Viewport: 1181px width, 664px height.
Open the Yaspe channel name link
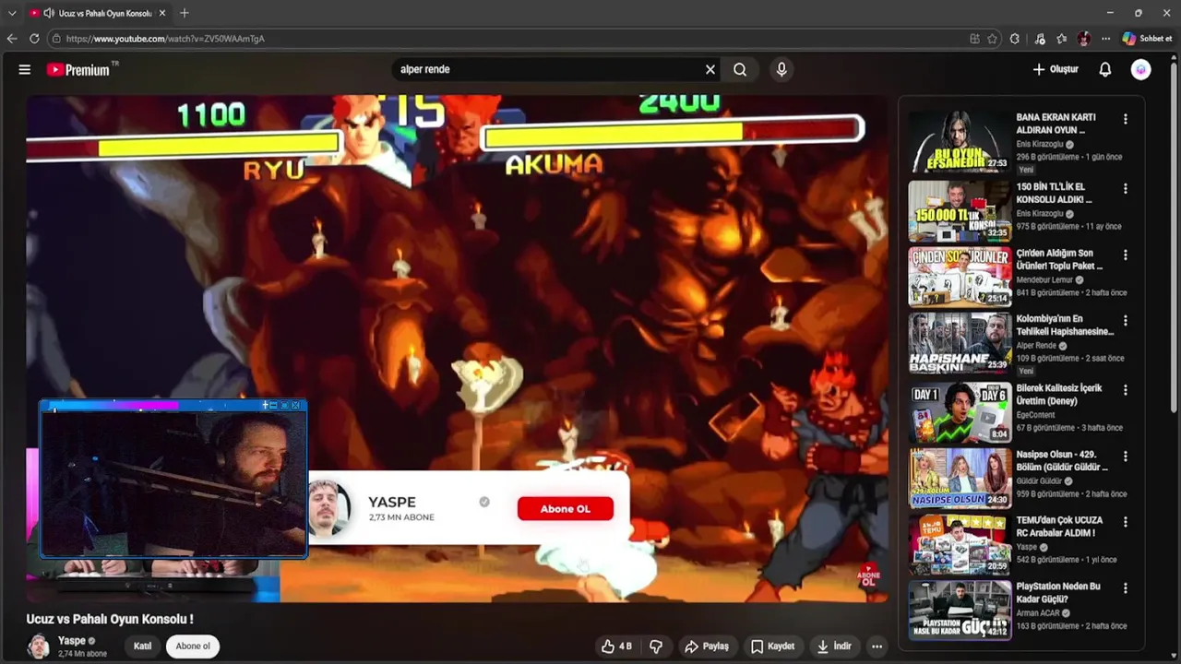coord(71,640)
